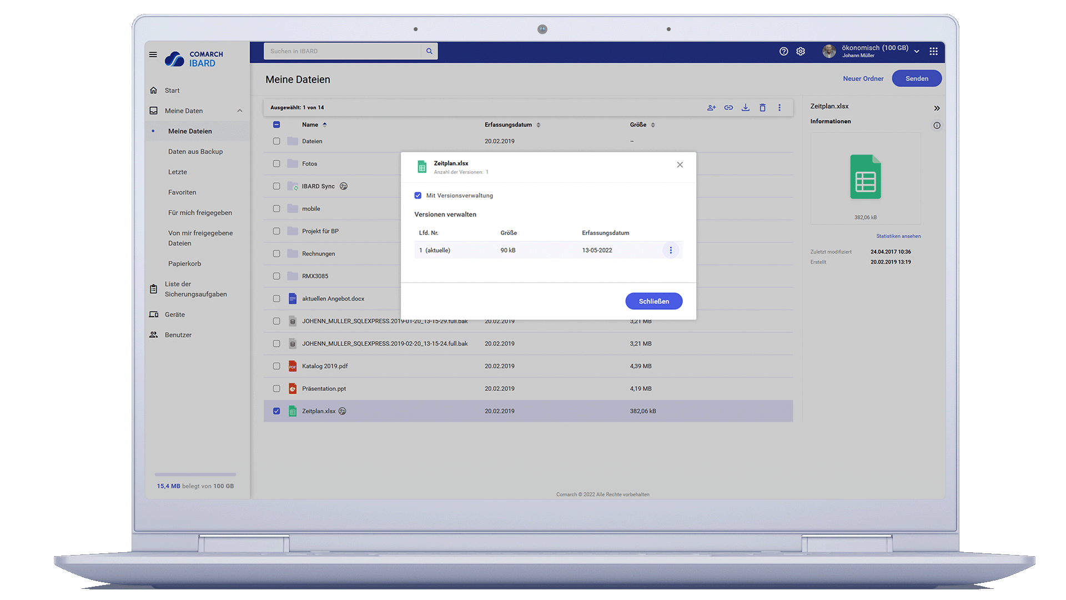Image resolution: width=1066 pixels, height=600 pixels.
Task: Click the Comarch IBARD logo
Action: tap(194, 58)
